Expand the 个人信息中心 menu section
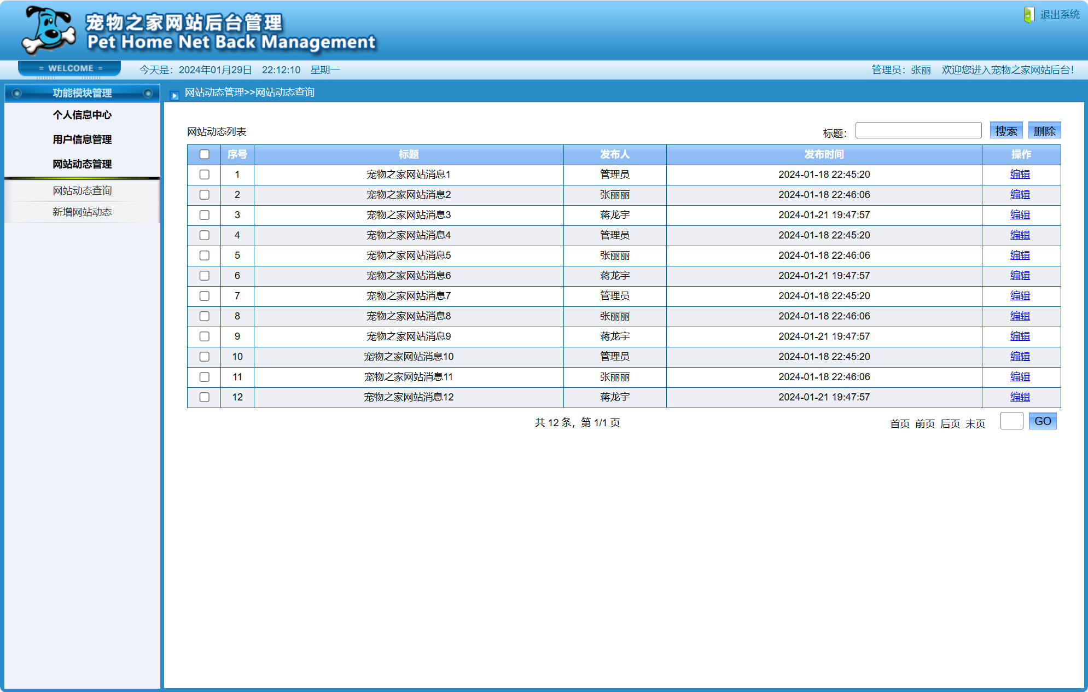1088x692 pixels. coord(82,115)
